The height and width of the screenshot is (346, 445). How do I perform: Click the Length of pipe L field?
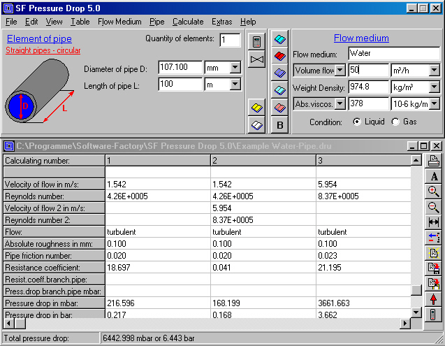coord(180,84)
